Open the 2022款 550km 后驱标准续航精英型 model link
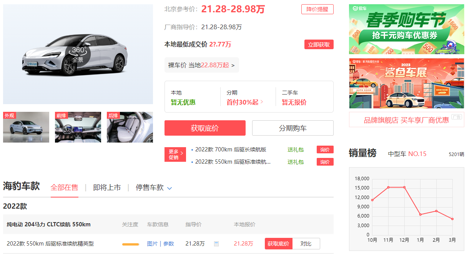The image size is (467, 254). tap(50, 244)
